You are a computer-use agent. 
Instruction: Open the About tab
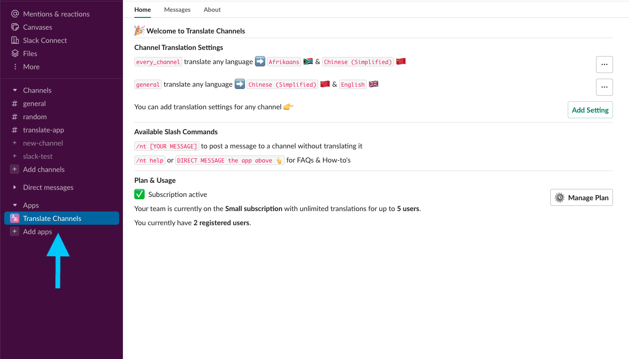click(212, 9)
